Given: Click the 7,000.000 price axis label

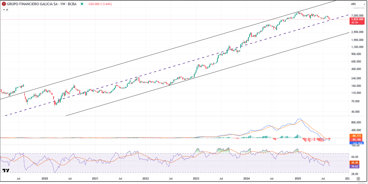Looking at the screenshot, I should [357, 16].
